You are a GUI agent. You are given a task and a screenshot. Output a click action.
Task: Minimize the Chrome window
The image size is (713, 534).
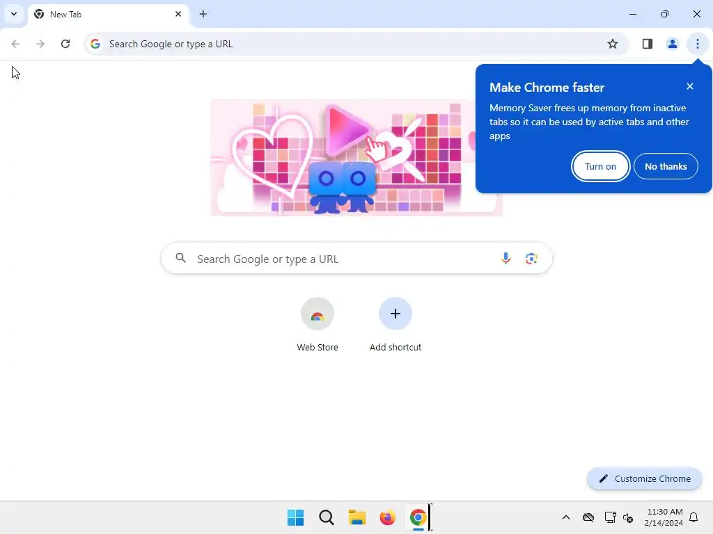coord(632,14)
